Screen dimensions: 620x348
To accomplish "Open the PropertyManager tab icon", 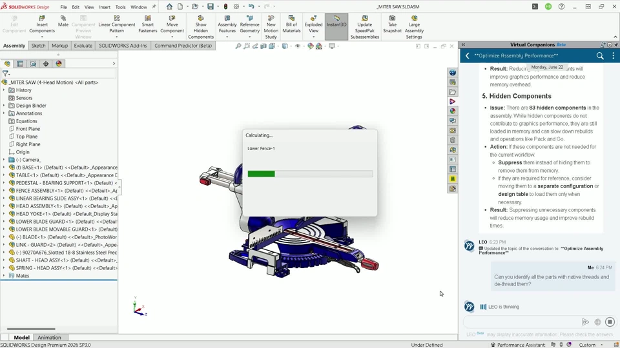I will coord(20,64).
